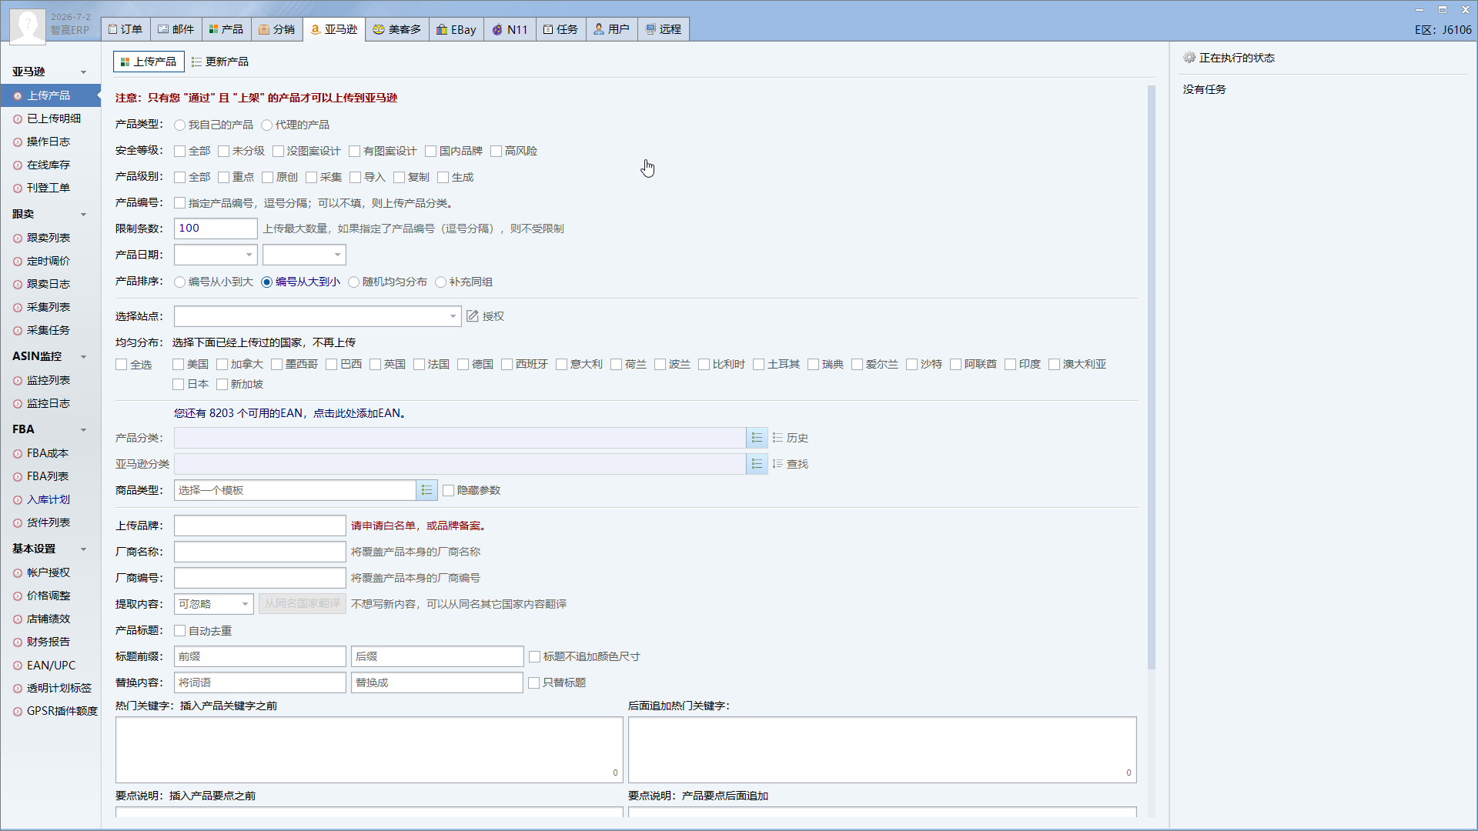Click the grid icon on 上传产品 subtab
Viewport: 1478px width, 831px height.
[x=125, y=62]
